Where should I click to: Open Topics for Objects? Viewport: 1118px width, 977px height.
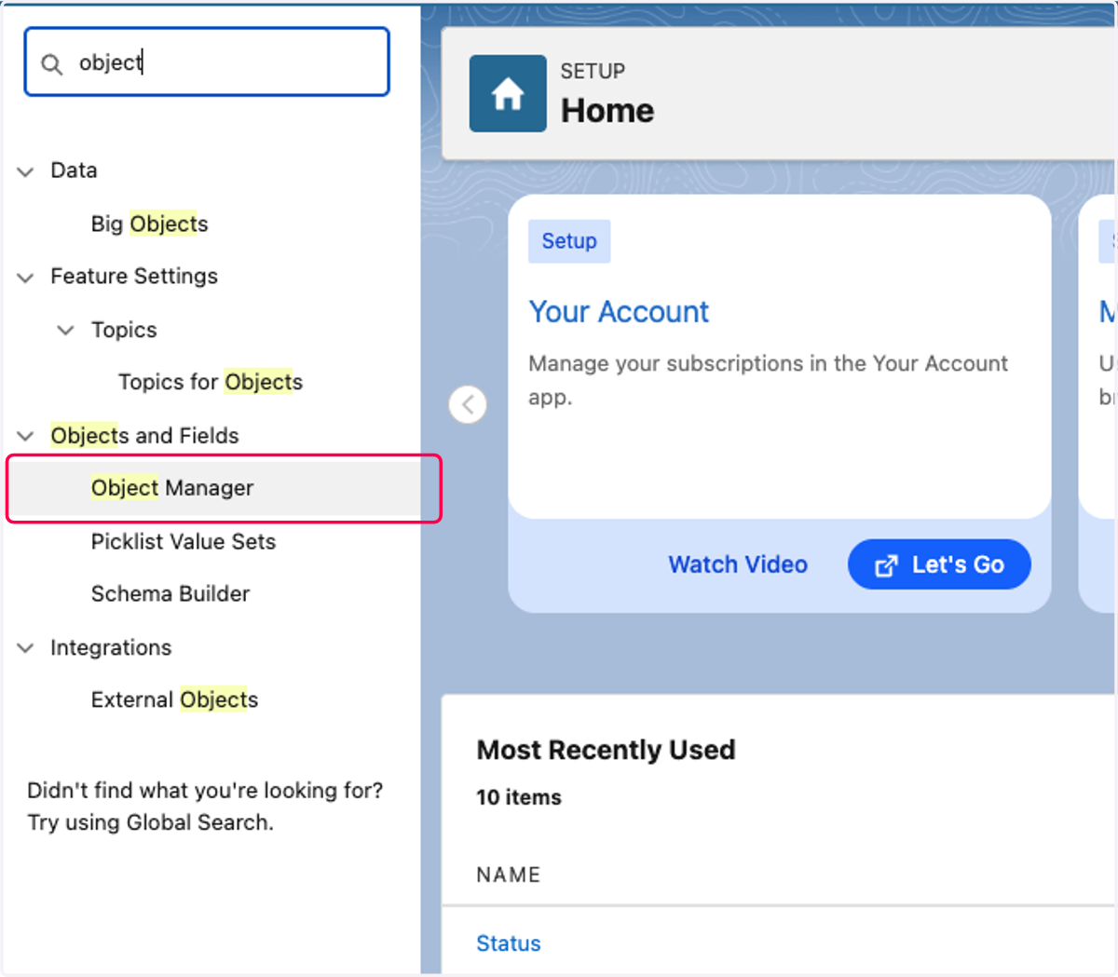click(211, 382)
